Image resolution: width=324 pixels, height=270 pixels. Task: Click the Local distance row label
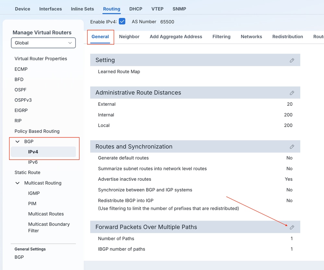coord(104,125)
